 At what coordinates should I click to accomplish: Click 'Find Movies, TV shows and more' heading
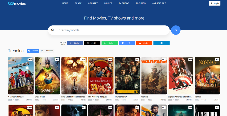(114, 18)
